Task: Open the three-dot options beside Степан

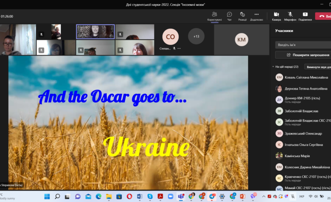Action: (x=179, y=49)
